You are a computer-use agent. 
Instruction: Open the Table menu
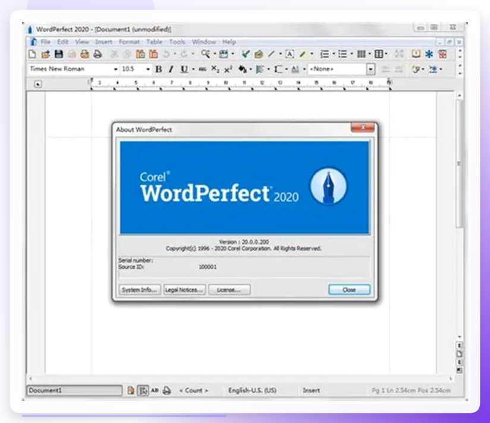[x=155, y=42]
